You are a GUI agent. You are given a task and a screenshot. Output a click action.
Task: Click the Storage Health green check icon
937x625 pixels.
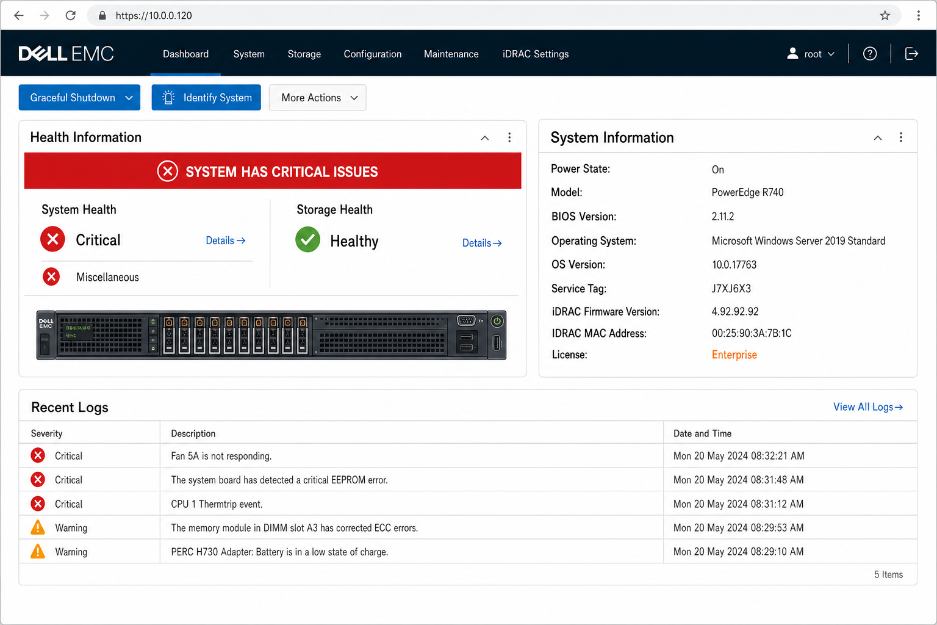click(308, 240)
